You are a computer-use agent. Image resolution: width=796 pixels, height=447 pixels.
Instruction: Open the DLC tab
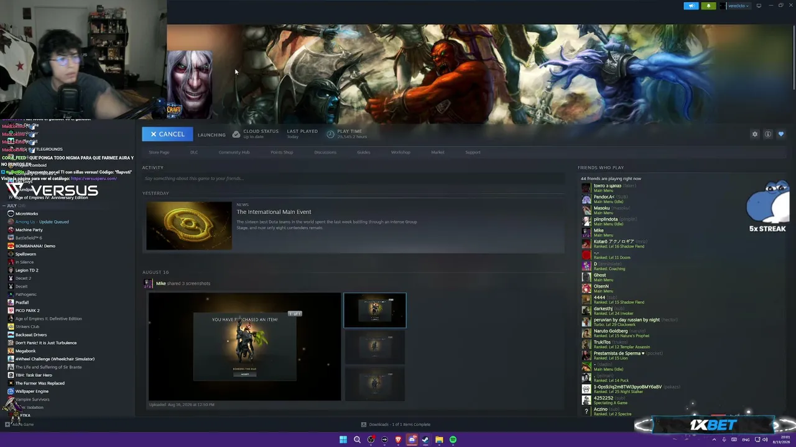194,152
